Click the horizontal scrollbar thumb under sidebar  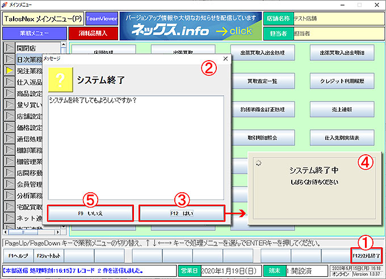click(x=23, y=232)
